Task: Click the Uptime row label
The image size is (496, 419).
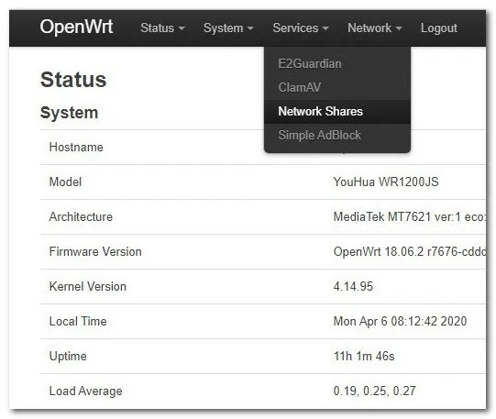Action: 68,357
